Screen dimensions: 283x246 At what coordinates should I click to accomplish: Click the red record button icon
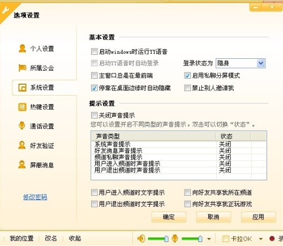(x=272, y=239)
